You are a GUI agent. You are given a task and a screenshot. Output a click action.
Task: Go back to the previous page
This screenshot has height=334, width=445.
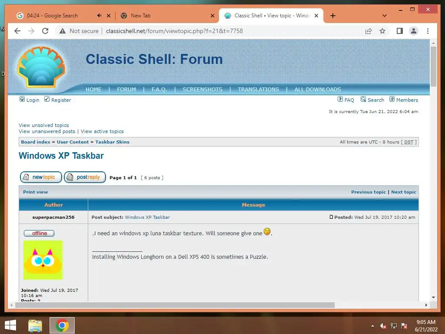coord(17,31)
